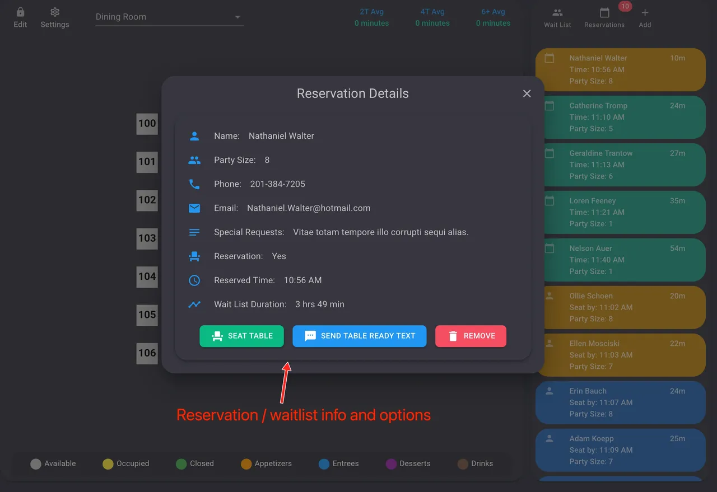Send the table ready text

(x=359, y=336)
